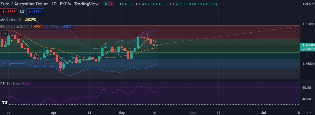Select the BB 20 close indicator legend
The height and width of the screenshot is (115, 315).
pos(15,26)
